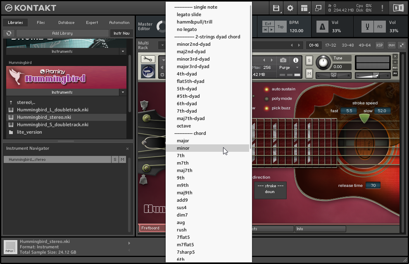
Task: Adjust the L/R pan slider
Action: (333, 75)
